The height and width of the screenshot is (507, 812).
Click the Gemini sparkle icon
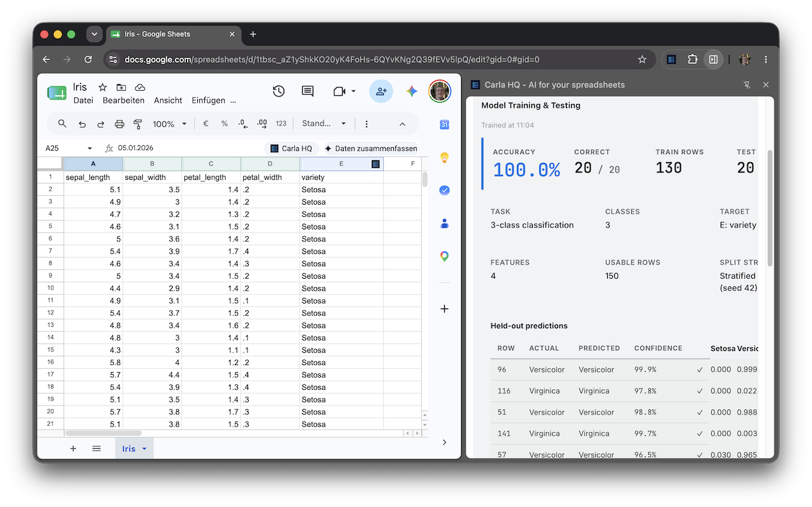(x=412, y=91)
